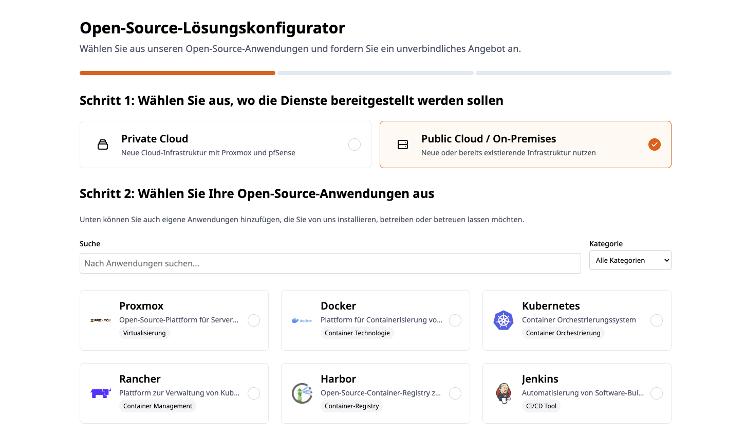Click 'Plattform für Containerisierung vo...' description
Viewport: 745px width, 434px height.
(382, 320)
